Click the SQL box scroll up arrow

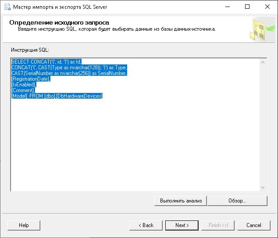point(263,62)
